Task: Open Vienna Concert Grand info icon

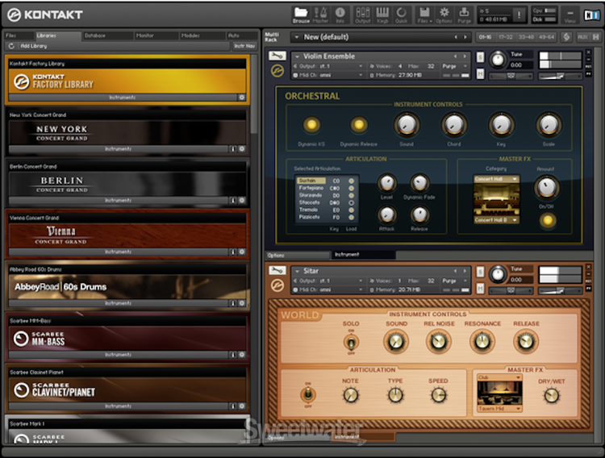Action: 232,252
